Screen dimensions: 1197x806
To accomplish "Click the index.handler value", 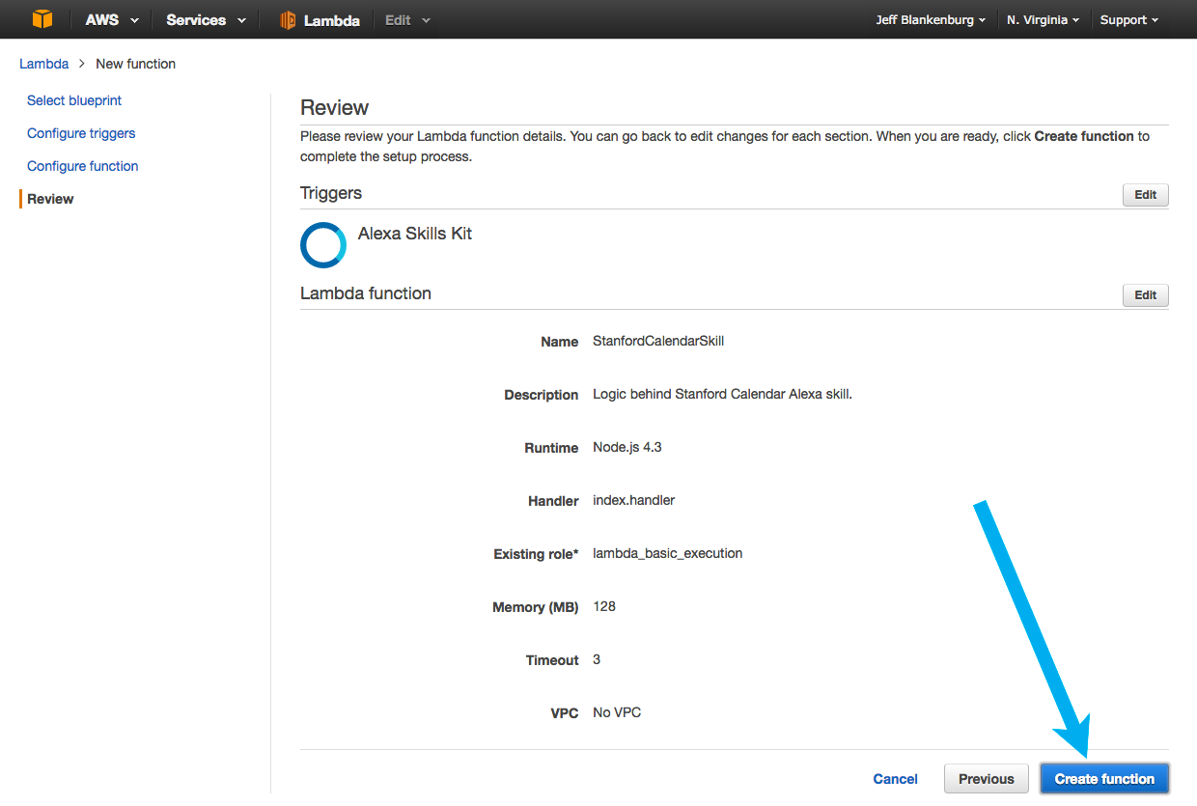I will tap(633, 501).
